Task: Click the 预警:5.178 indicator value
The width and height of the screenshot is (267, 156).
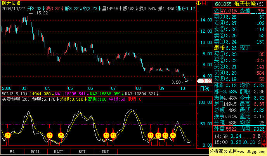Action: (x=45, y=99)
